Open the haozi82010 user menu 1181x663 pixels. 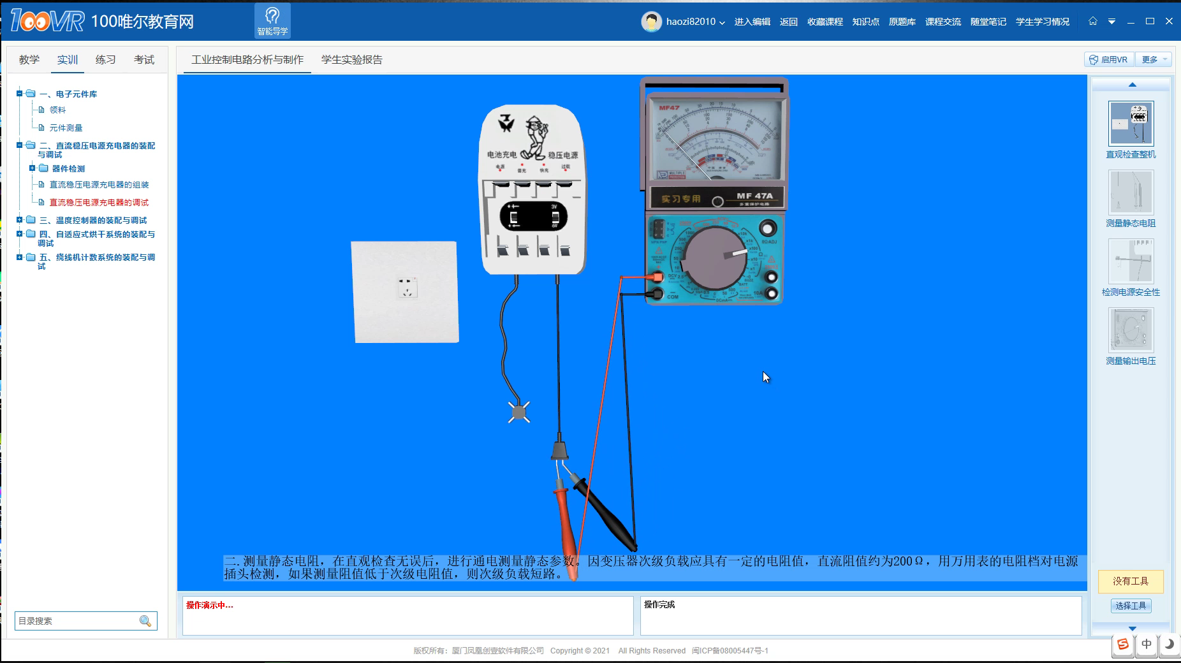point(695,22)
